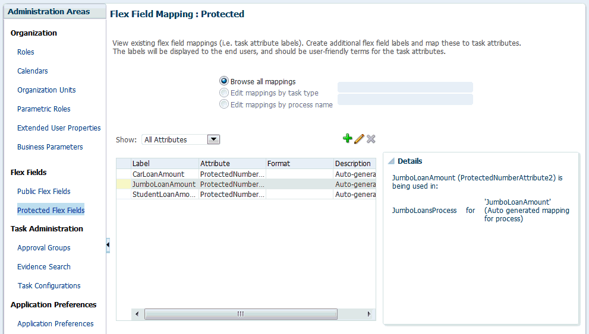Collapse the Administration Areas side panel arrow

point(108,245)
